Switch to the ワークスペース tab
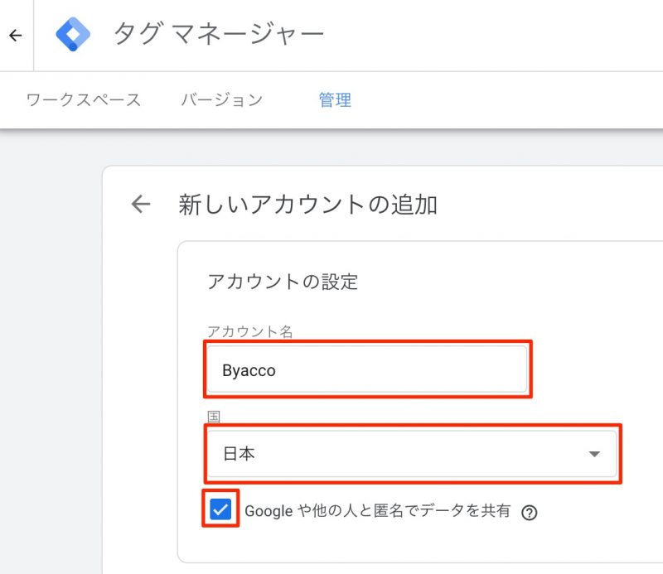The height and width of the screenshot is (574, 663). click(x=84, y=100)
